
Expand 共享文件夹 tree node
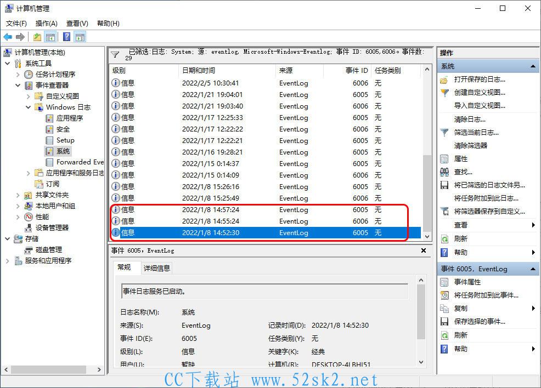point(18,195)
